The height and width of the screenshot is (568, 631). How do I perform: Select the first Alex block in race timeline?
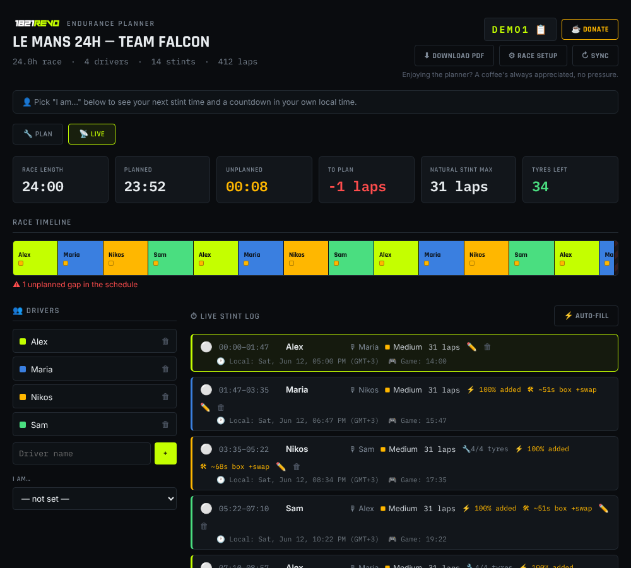35,258
